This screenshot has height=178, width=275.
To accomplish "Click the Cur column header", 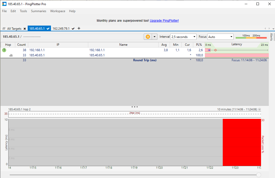I will (x=187, y=45).
